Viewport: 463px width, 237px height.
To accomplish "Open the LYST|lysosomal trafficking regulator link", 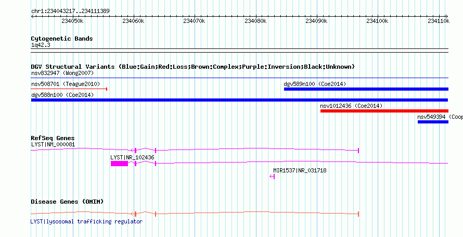I will (86, 221).
